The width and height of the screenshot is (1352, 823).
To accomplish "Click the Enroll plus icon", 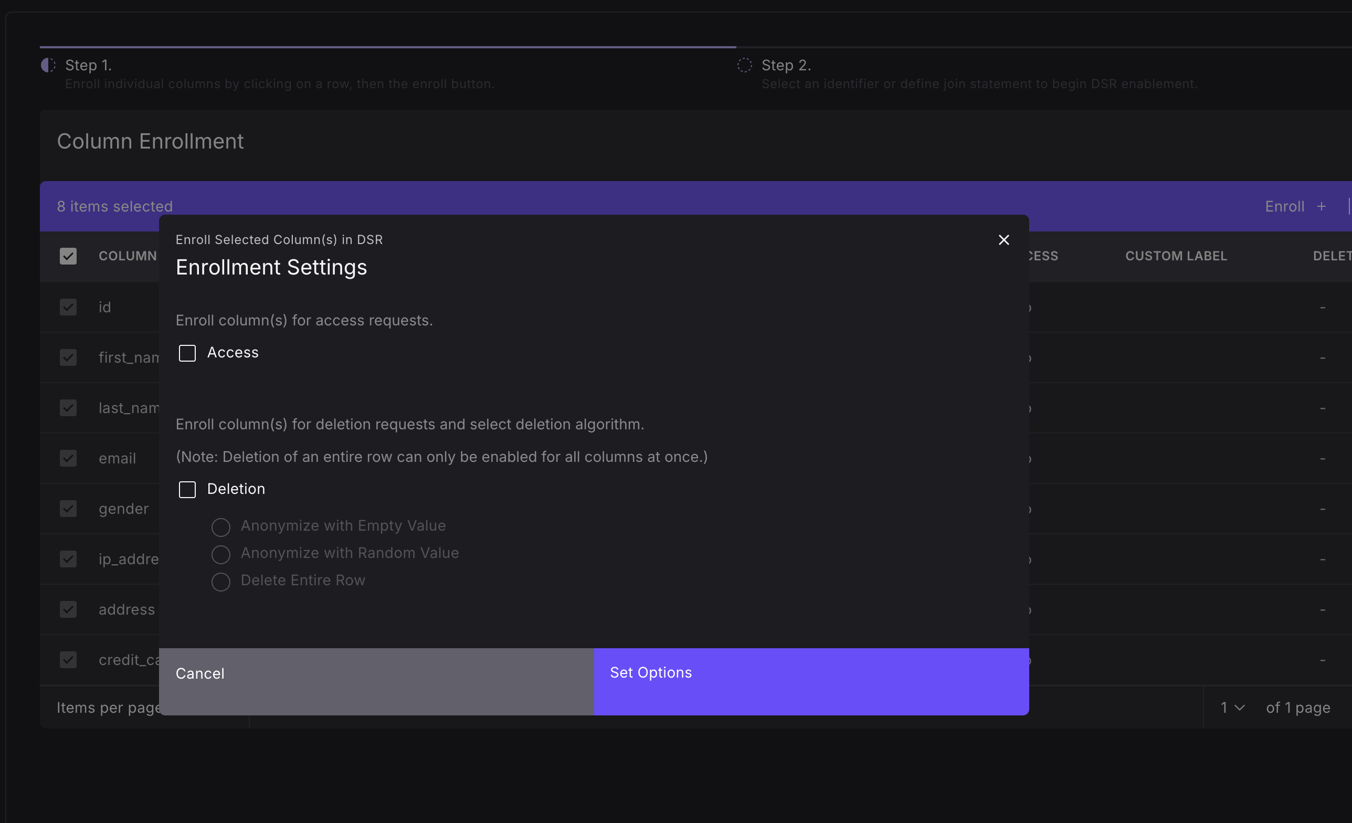I will (x=1321, y=206).
